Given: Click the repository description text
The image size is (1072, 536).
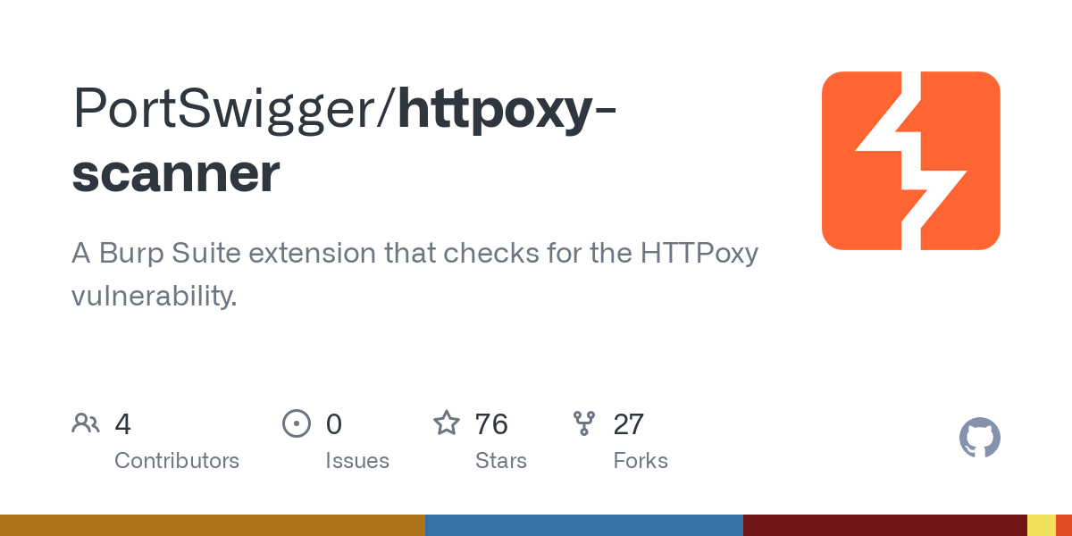Looking at the screenshot, I should pyautogui.click(x=415, y=274).
